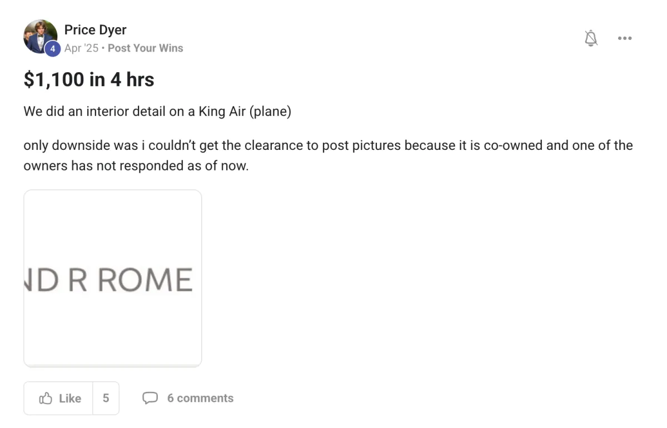The width and height of the screenshot is (667, 428).
Task: Click the Apr '25 post timestamp
Action: [x=81, y=48]
